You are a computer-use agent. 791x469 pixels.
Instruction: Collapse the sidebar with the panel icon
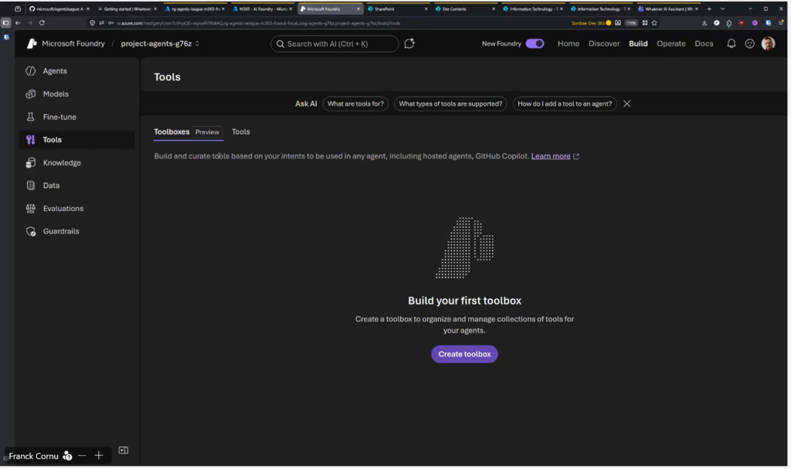coord(123,450)
